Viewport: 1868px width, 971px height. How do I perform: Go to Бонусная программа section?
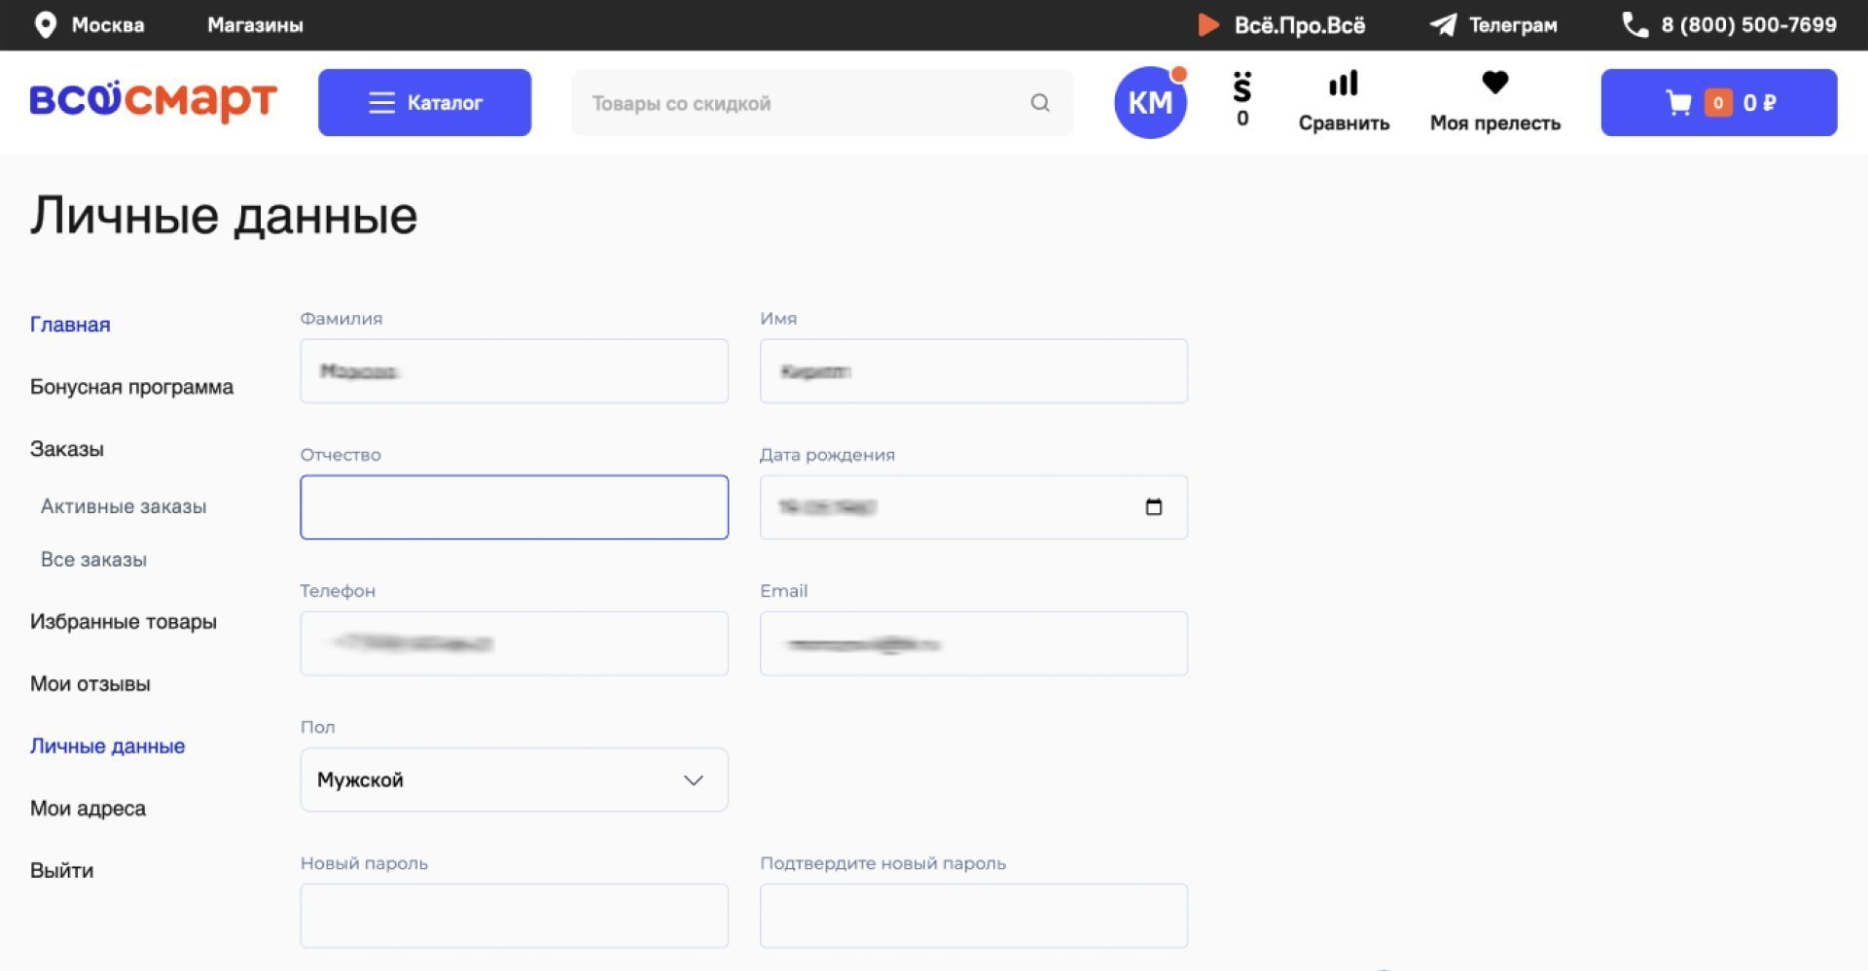(131, 387)
